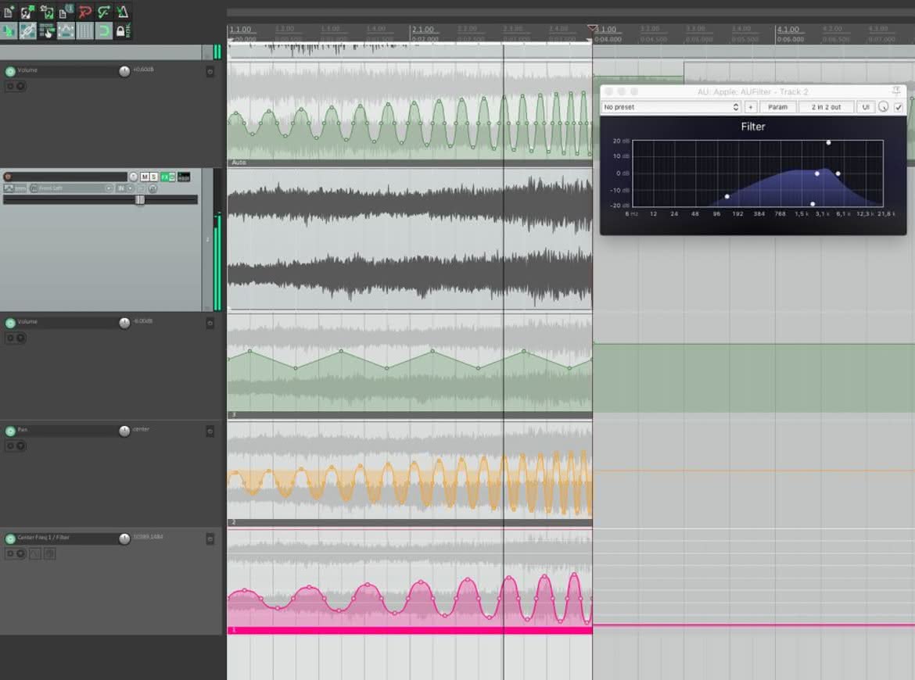Mute the track with the M button
The image size is (915, 680).
coord(144,177)
